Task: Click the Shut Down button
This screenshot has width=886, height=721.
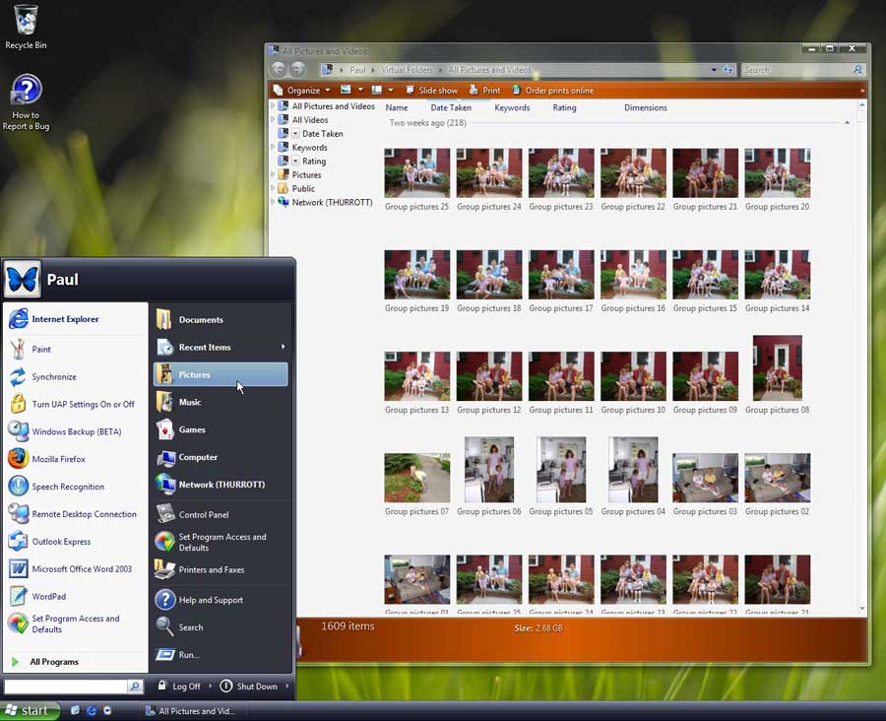Action: pyautogui.click(x=249, y=687)
